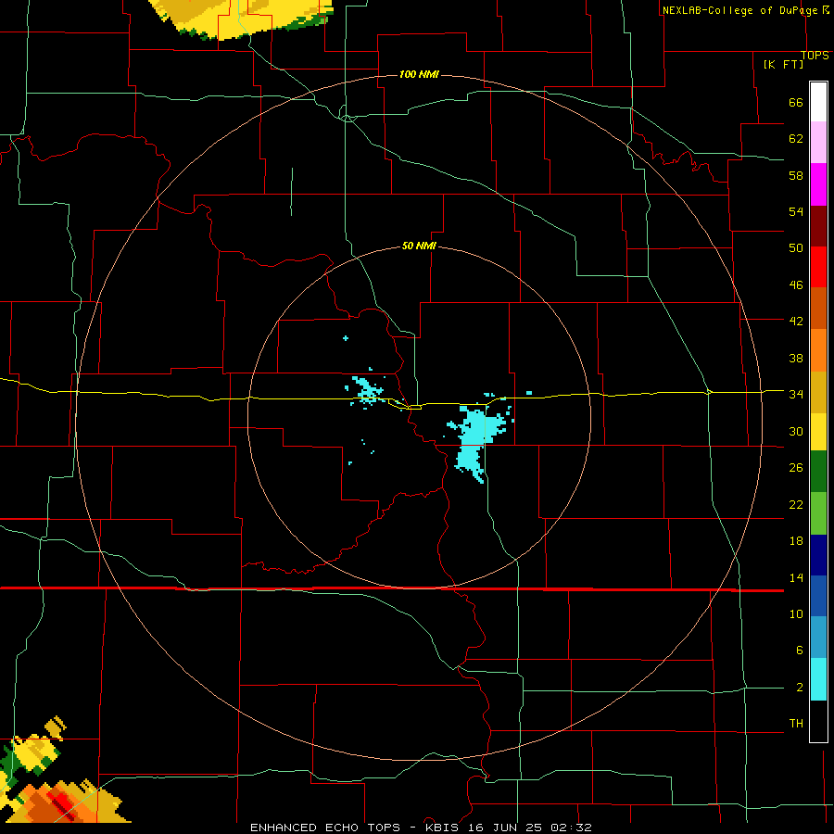Click the legend value "10"
This screenshot has height=834, width=834.
tap(796, 613)
